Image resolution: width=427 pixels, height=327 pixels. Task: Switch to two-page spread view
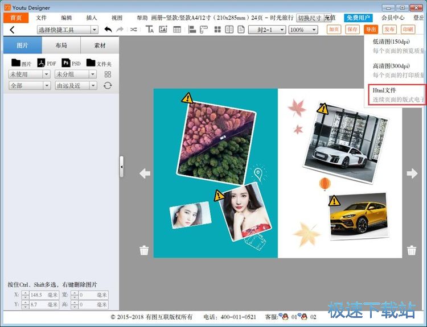click(229, 30)
